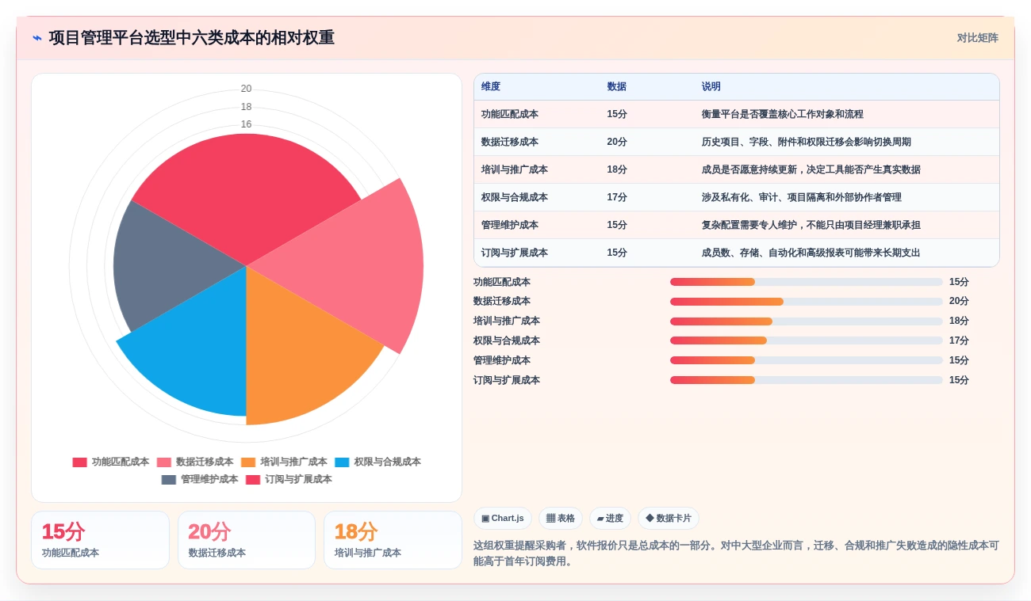Click the 管理维护成本 progress bar
The height and width of the screenshot is (601, 1031).
click(807, 360)
